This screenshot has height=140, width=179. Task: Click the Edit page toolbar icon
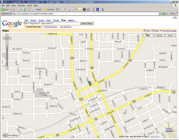pos(73,9)
